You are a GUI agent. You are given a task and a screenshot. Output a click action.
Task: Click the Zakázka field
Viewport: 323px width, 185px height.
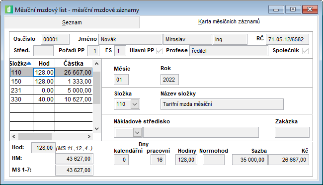click(x=292, y=132)
